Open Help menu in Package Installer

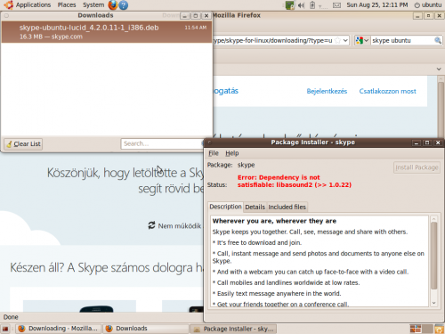pos(232,153)
